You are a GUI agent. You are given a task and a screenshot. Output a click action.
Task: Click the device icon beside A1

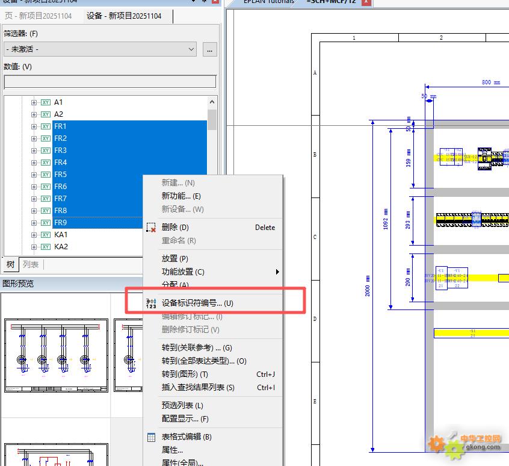click(45, 102)
